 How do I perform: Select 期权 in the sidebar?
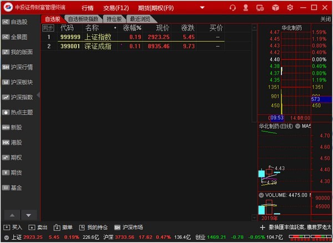pyautogui.click(x=12, y=158)
